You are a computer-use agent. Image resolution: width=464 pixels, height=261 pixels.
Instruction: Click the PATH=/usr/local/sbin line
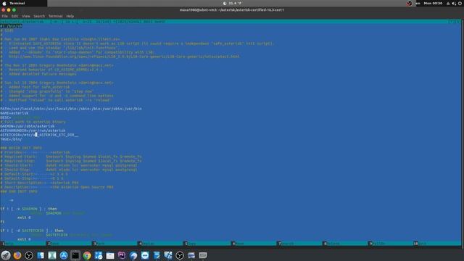71,109
